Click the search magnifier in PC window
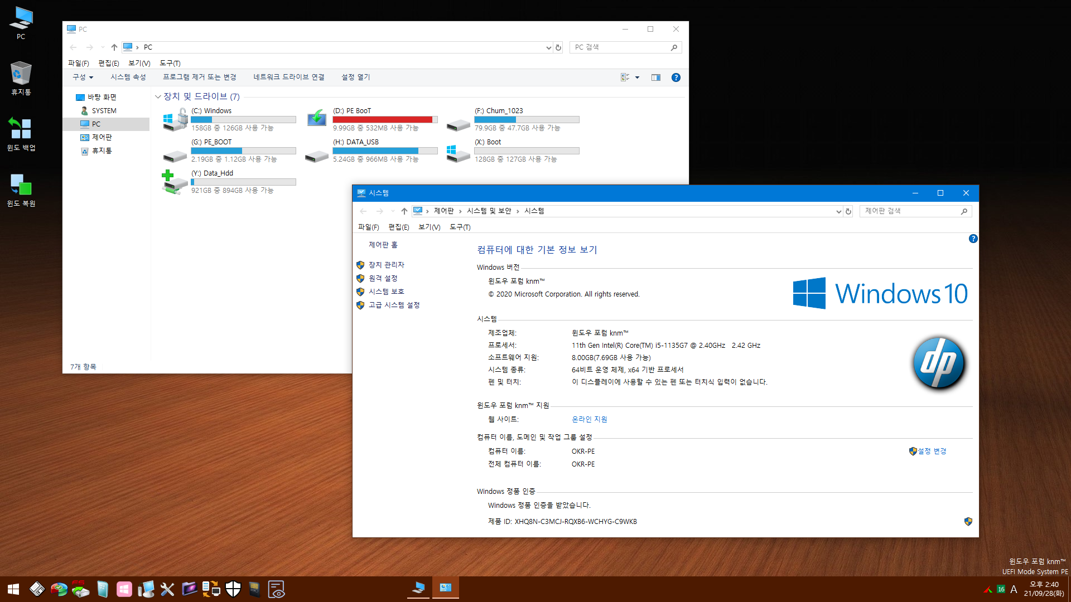Screen dimensions: 1071x602 674,47
